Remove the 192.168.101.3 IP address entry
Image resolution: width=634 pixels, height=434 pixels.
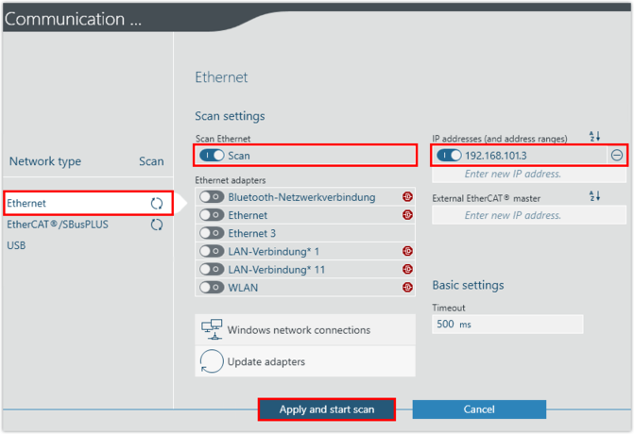point(617,156)
